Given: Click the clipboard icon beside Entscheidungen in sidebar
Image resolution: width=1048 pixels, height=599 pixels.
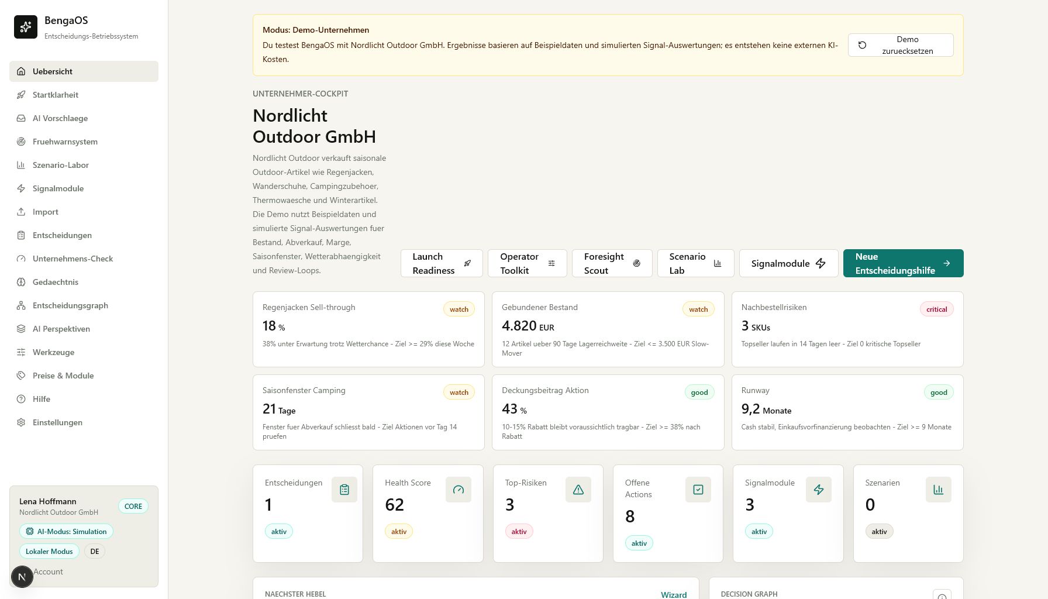Looking at the screenshot, I should (x=21, y=235).
